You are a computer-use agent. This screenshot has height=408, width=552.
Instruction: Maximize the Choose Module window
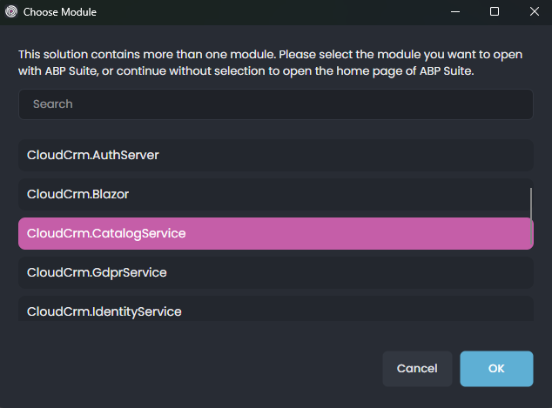pos(494,12)
